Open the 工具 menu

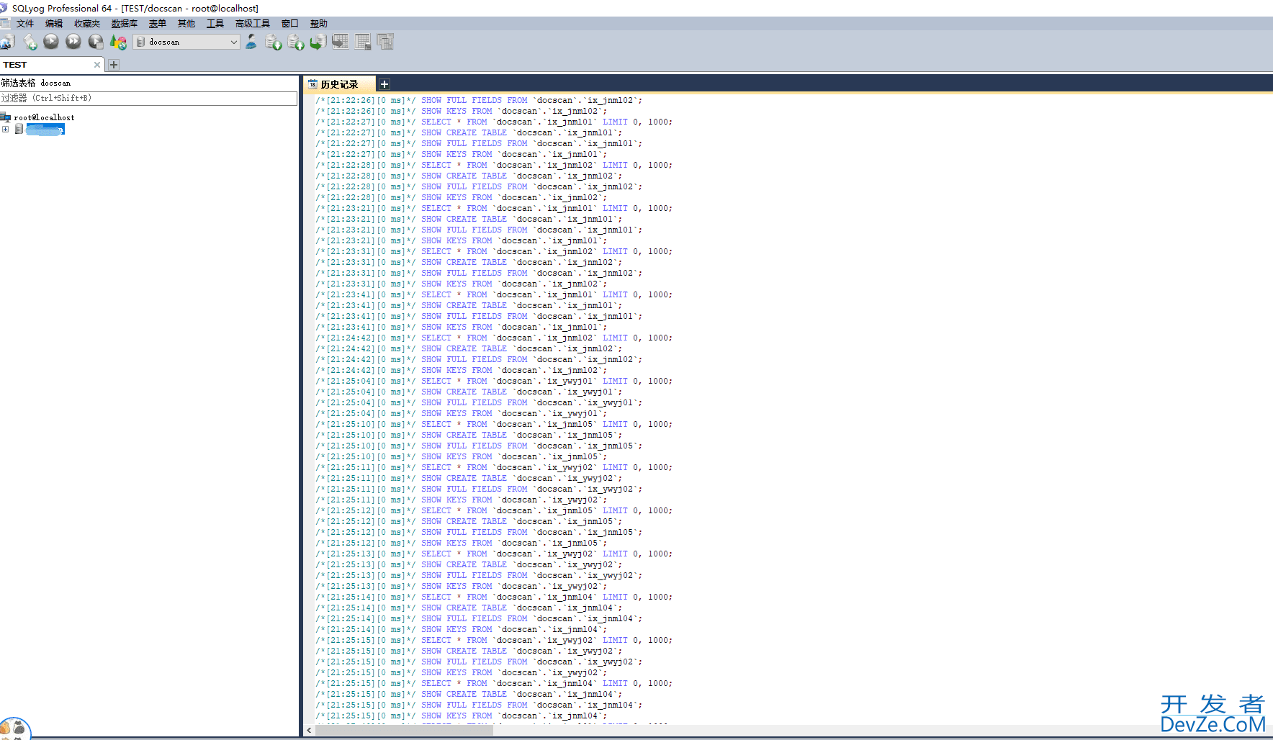pos(215,23)
